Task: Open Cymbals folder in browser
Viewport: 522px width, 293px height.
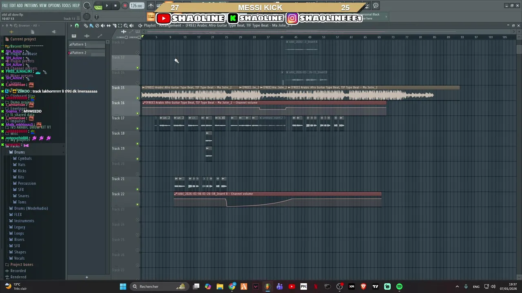Action: click(24, 158)
